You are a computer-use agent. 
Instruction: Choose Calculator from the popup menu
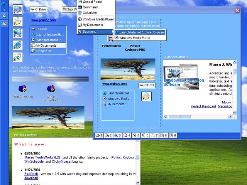tap(96, 13)
